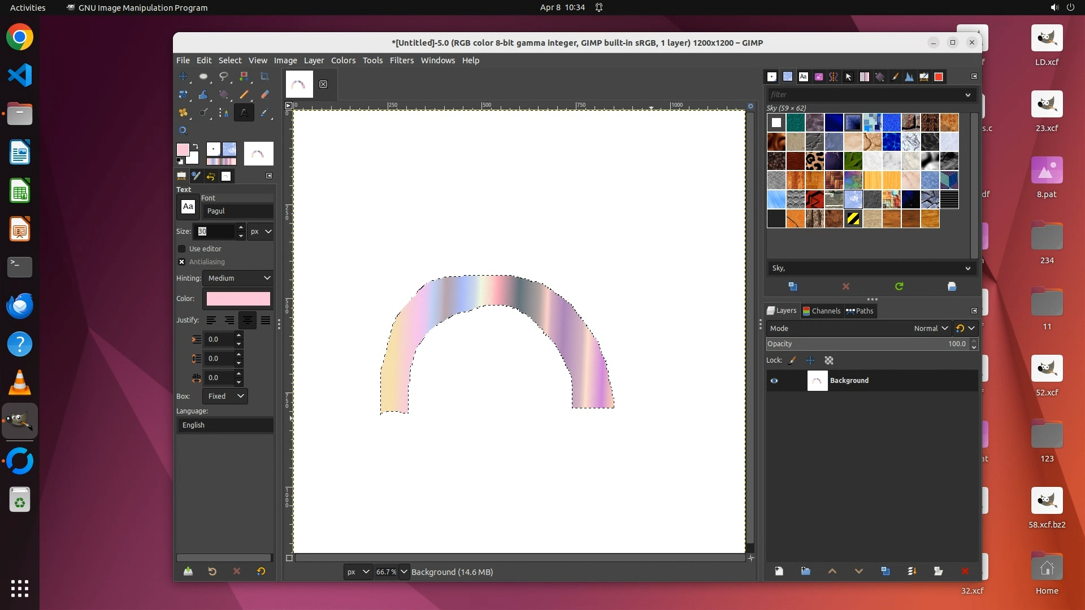Select the Pencil tool
Viewport: 1085px width, 610px height.
tap(244, 94)
